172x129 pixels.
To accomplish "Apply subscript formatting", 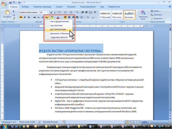I will [x=39, y=17].
